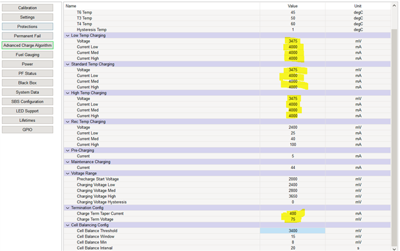Select Rec Temp Charging Current Med value 40
This screenshot has width=400, height=251.
tap(292, 139)
